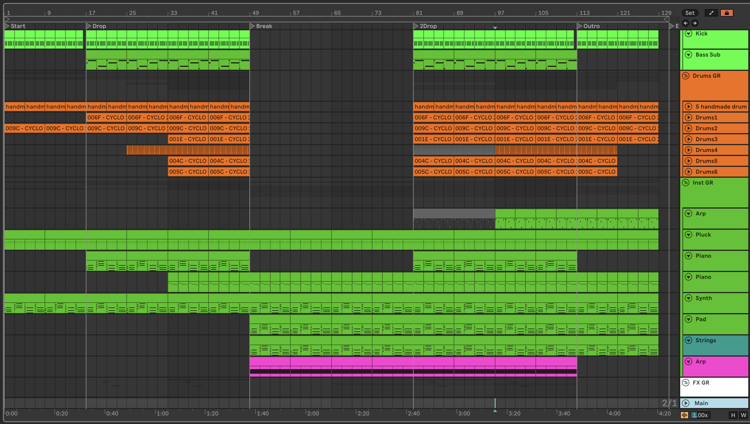Jump to previous locator arrow
The width and height of the screenshot is (750, 424).
(x=686, y=23)
